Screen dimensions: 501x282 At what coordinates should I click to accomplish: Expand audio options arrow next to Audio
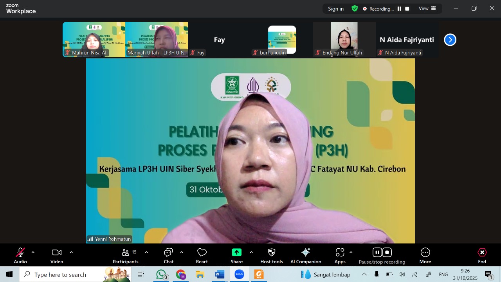pyautogui.click(x=33, y=252)
